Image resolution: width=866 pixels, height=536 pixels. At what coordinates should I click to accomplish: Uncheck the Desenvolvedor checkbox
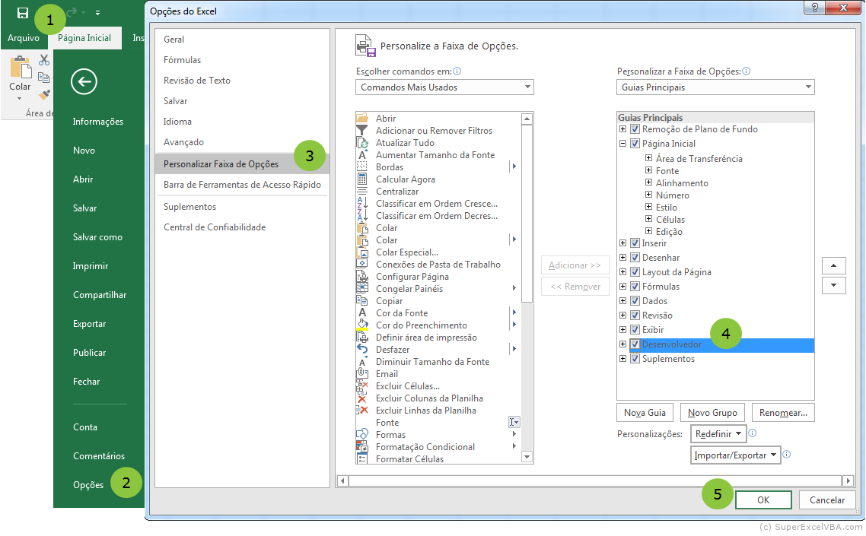(635, 344)
